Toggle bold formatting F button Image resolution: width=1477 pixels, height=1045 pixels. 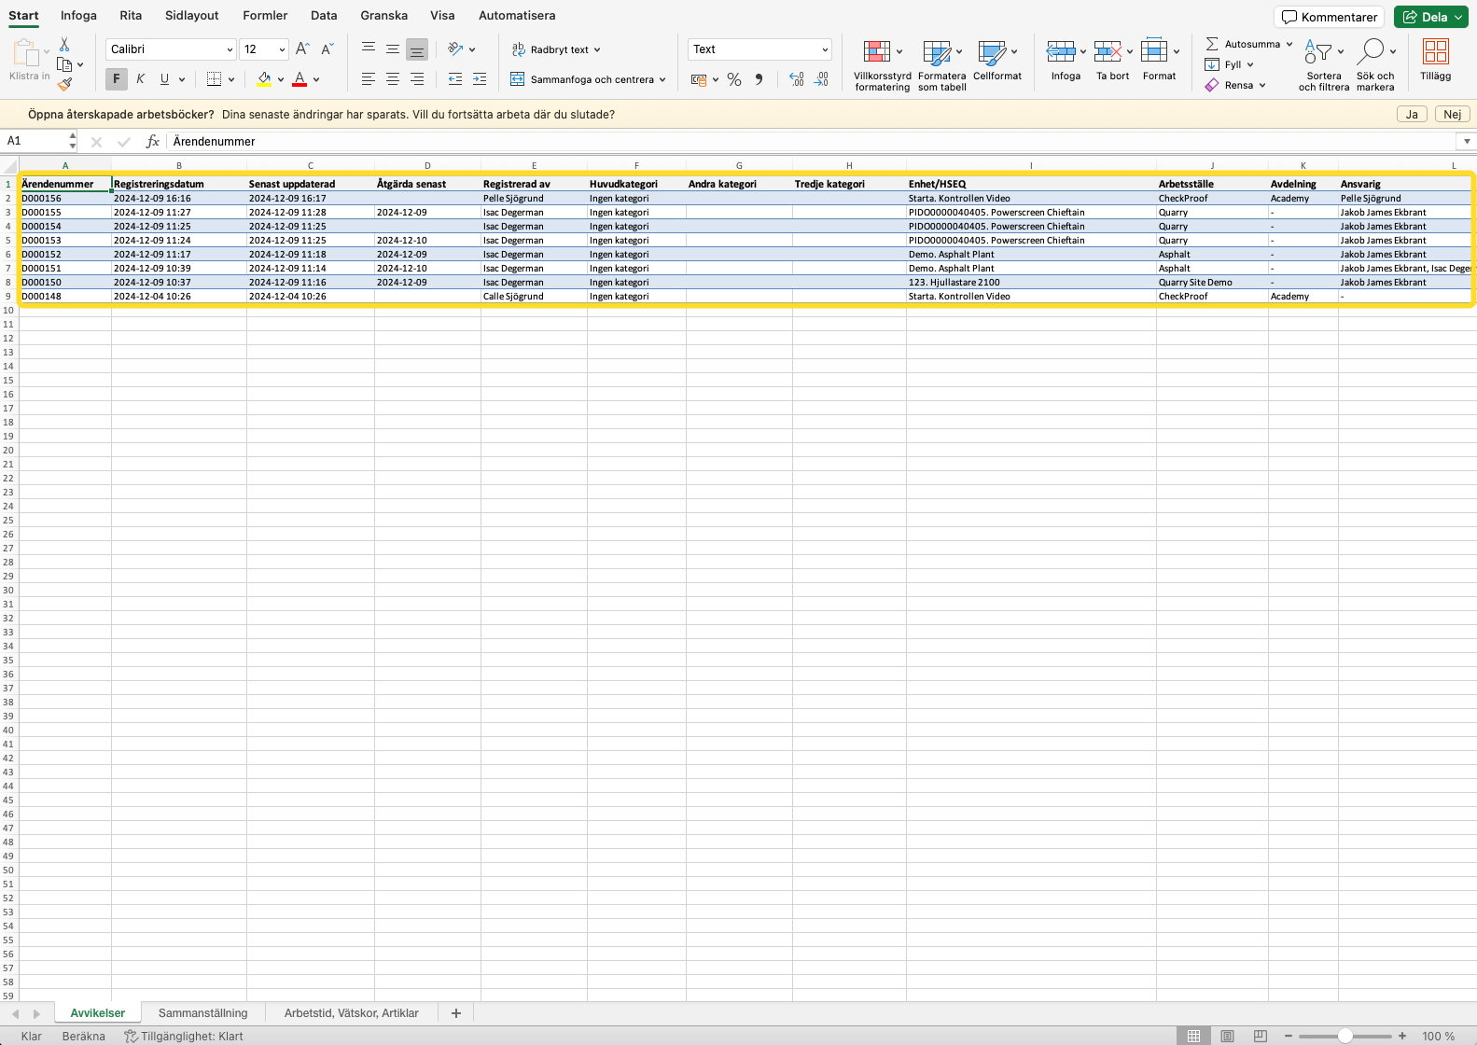click(117, 79)
